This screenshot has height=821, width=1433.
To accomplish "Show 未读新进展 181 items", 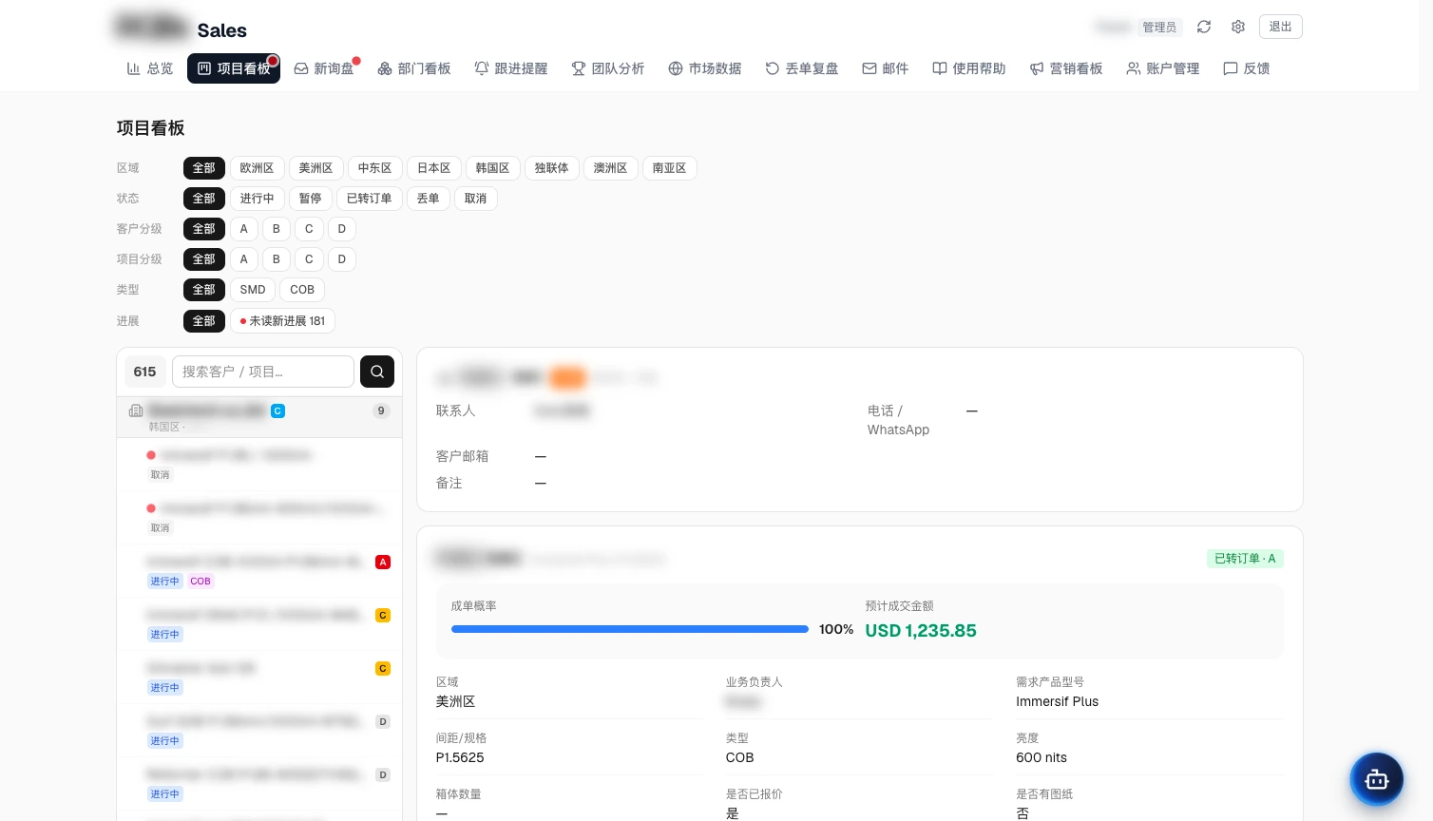I will click(282, 321).
